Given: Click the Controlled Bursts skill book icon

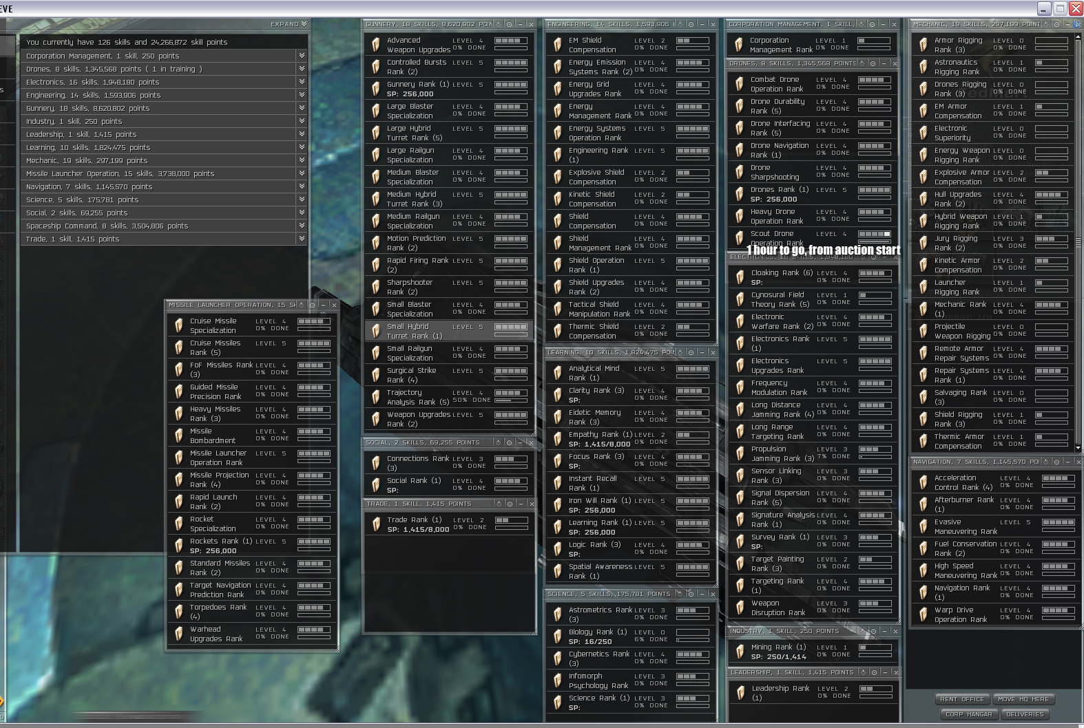Looking at the screenshot, I should click(x=376, y=67).
